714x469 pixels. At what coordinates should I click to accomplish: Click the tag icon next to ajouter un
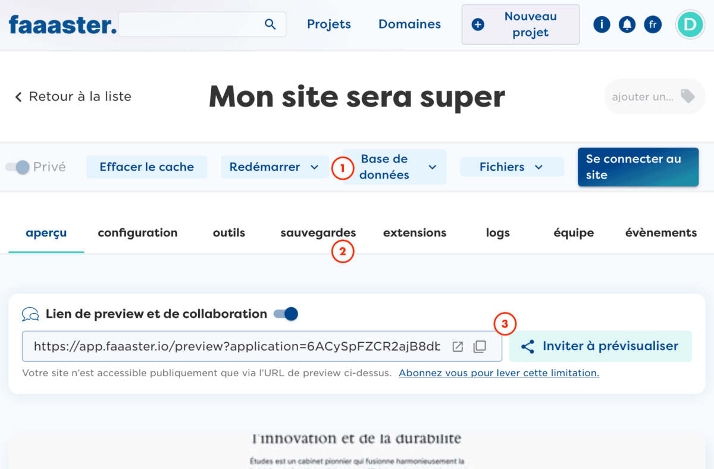tap(689, 96)
